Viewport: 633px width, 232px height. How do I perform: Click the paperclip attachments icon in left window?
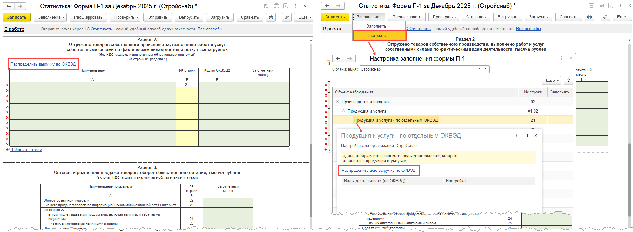(x=286, y=17)
